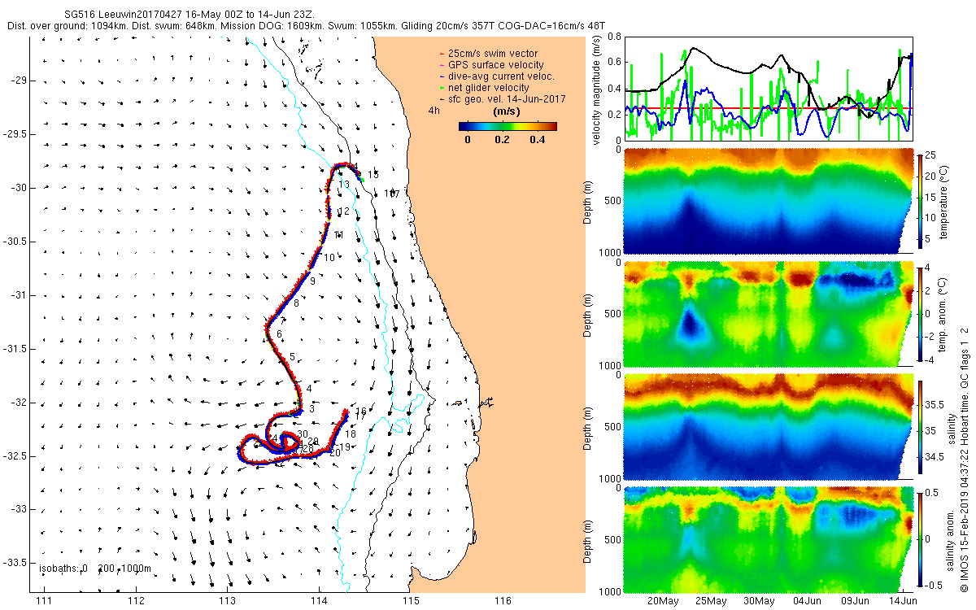The width and height of the screenshot is (976, 610).
Task: Click the salinity depth section plot
Action: 768,425
